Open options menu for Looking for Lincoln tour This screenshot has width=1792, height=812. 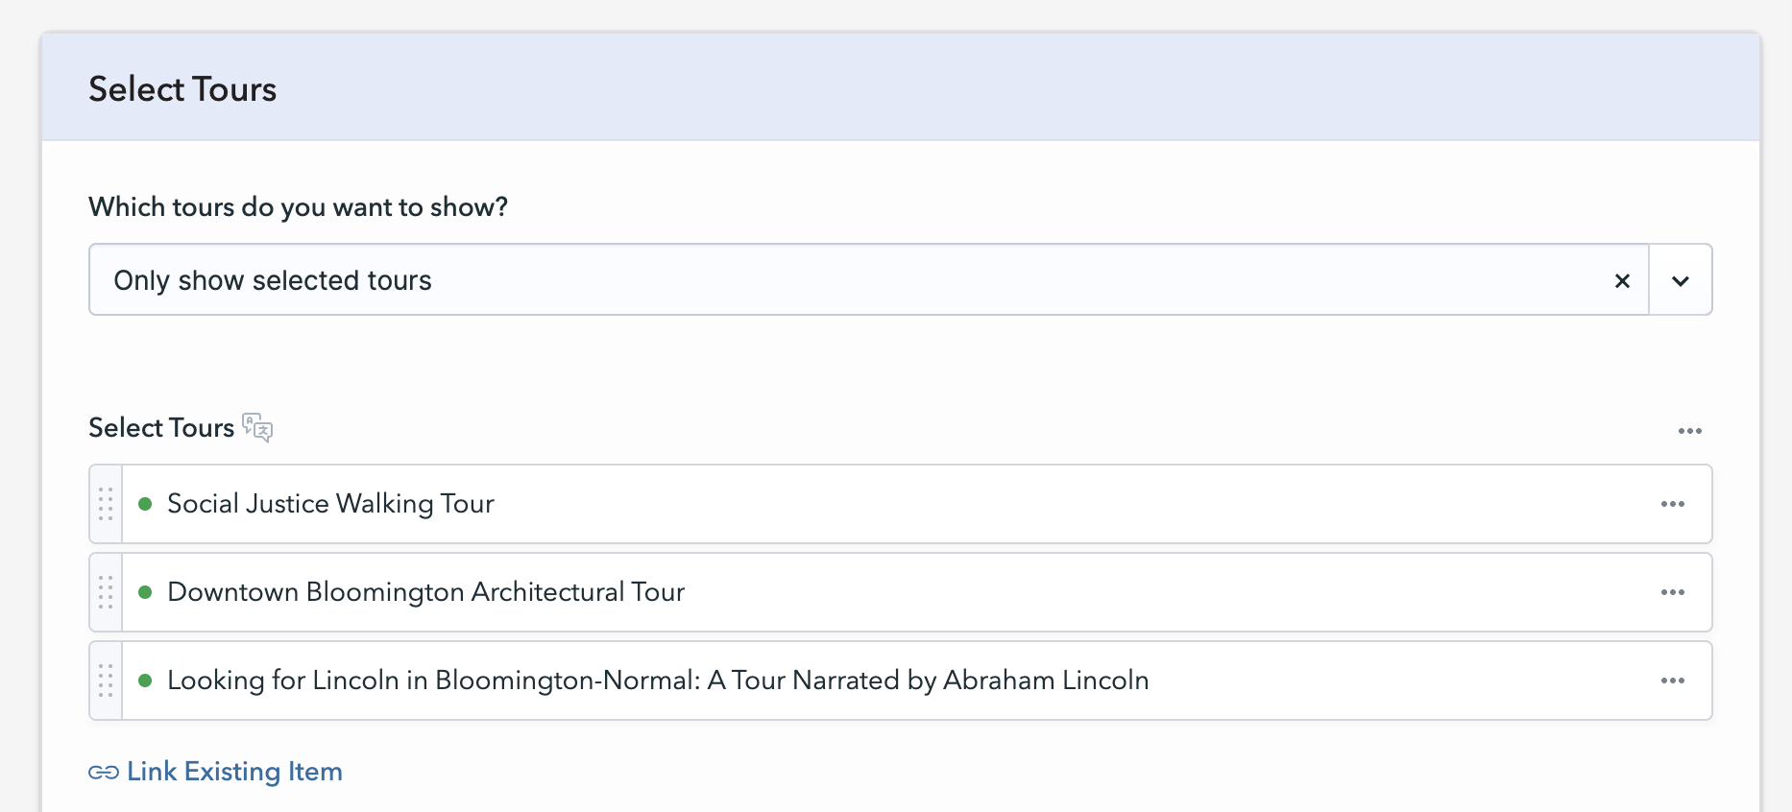pyautogui.click(x=1673, y=681)
